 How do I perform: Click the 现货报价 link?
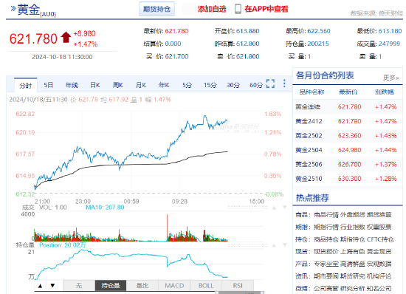pos(326,251)
